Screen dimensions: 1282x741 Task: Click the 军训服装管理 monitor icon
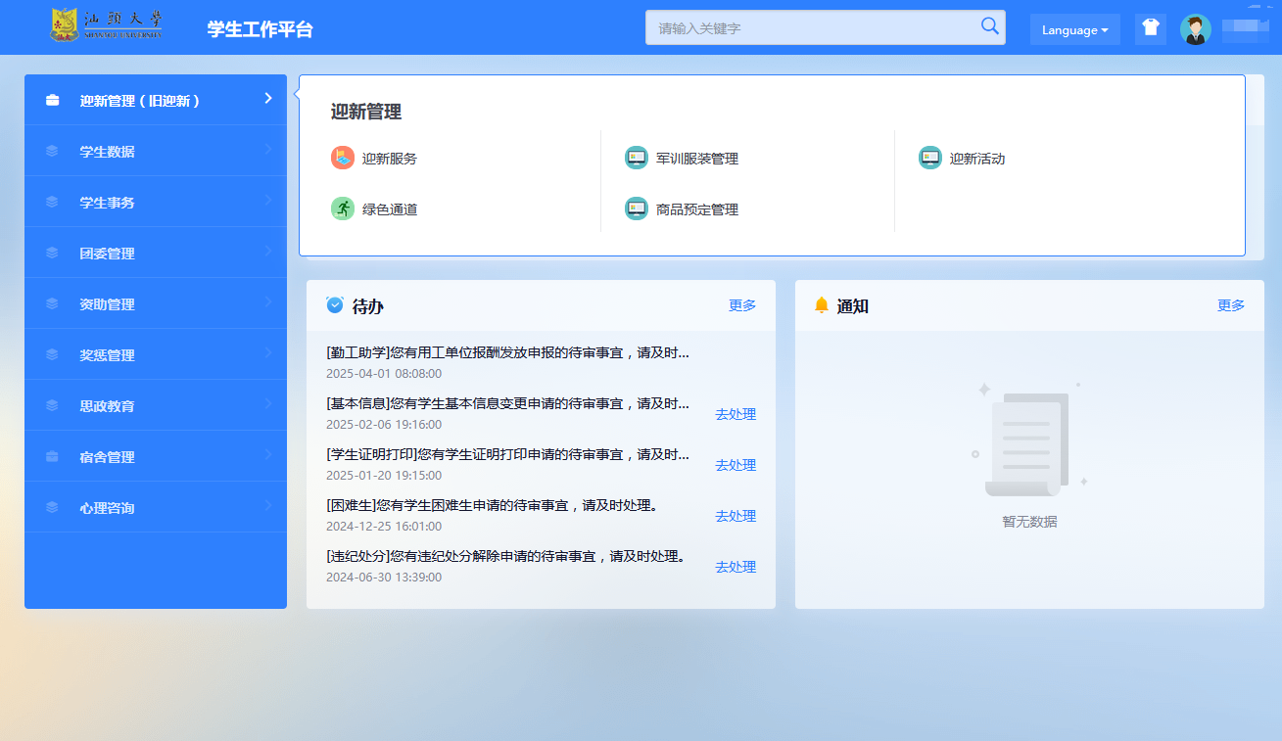point(637,158)
